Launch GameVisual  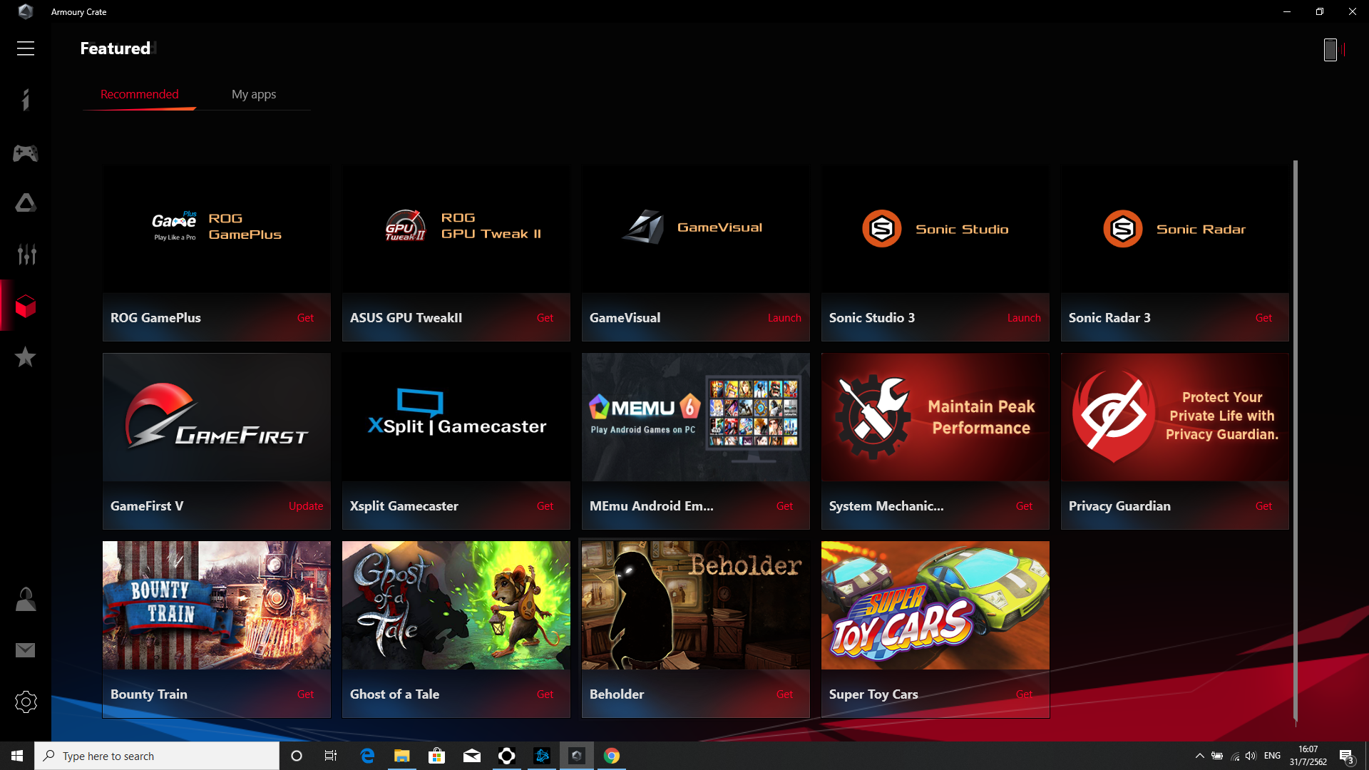(x=784, y=318)
